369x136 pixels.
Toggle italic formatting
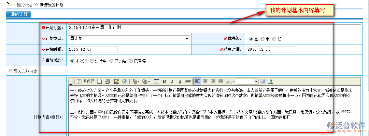point(172,81)
